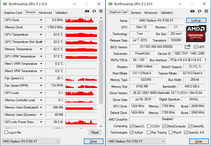211x146 pixels.
Task: Open GPU selector dropdown in Graphics Card window
Action: coord(136,141)
